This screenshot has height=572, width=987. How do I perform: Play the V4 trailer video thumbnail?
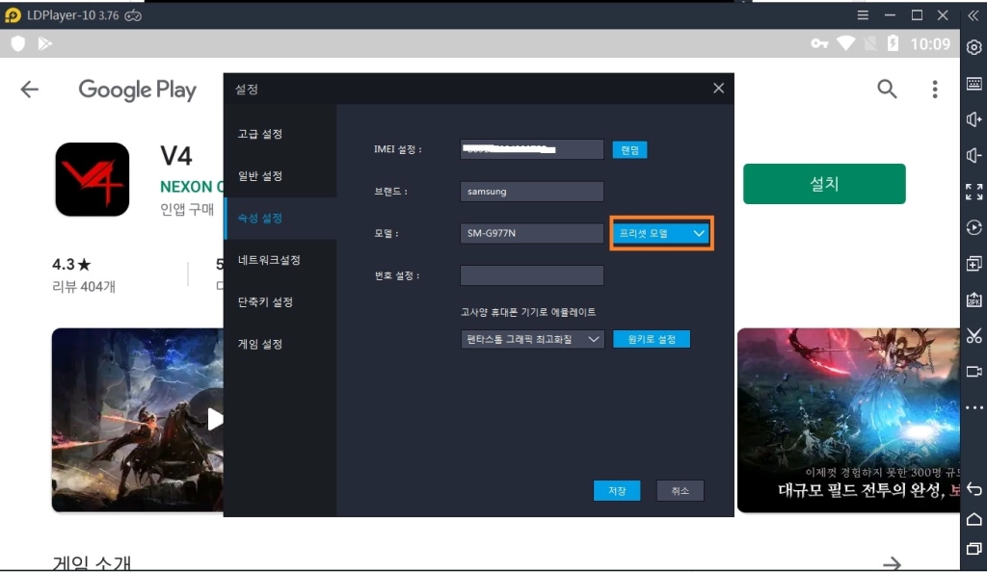[x=137, y=420]
